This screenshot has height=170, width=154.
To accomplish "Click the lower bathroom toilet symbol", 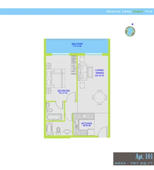I will pyautogui.click(x=59, y=131).
